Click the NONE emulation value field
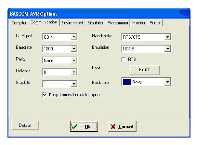 pos(143,49)
